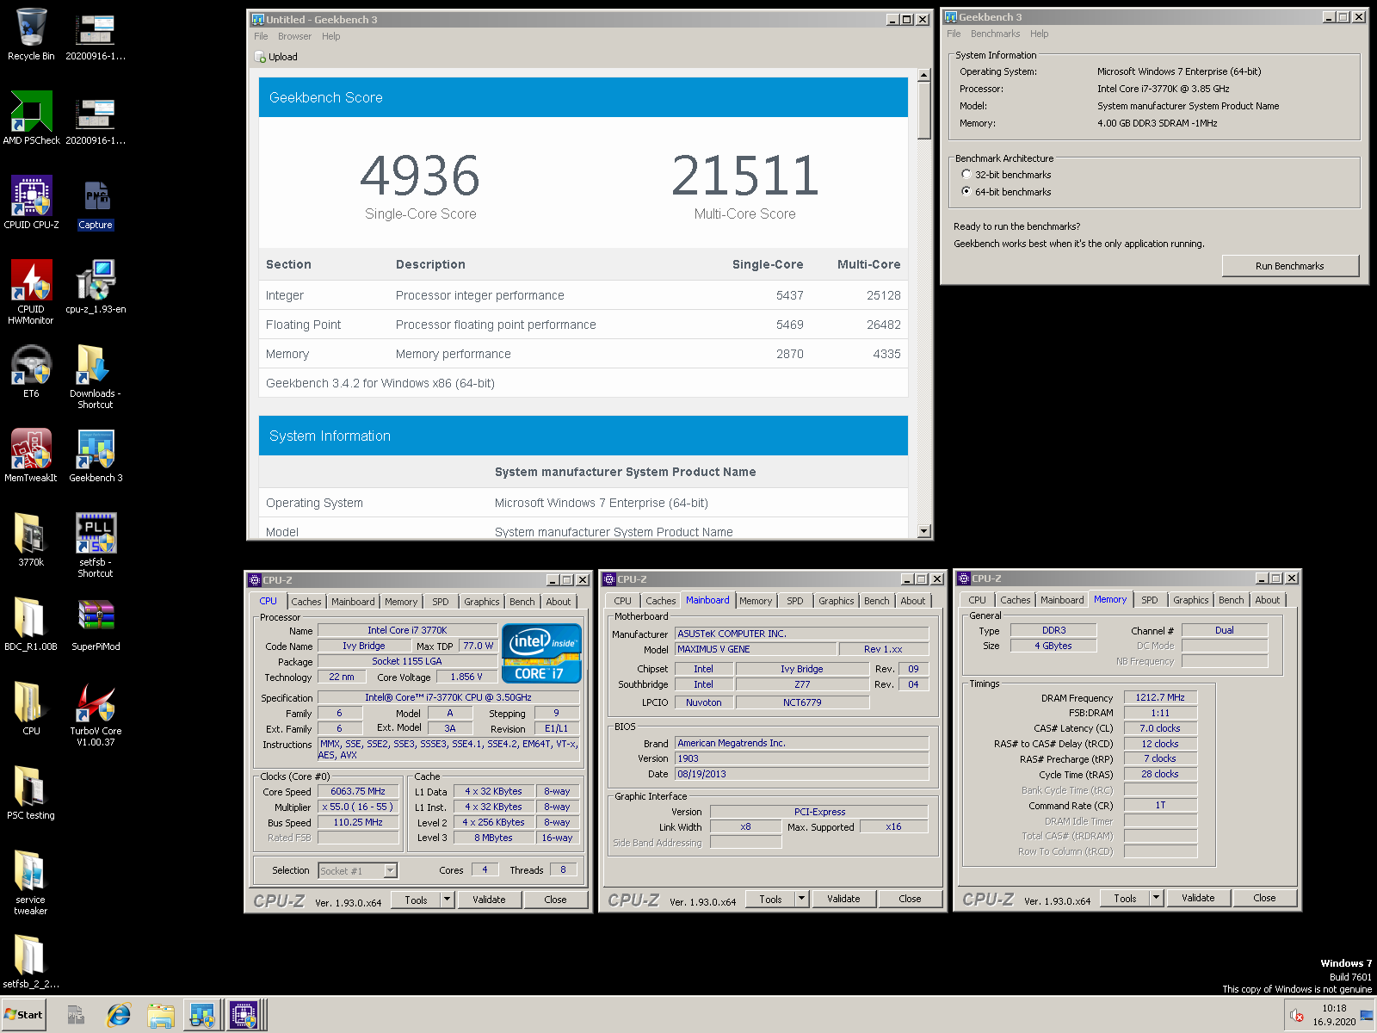Image resolution: width=1377 pixels, height=1033 pixels.
Task: Click the Upload toolbar item in Geekbench
Action: (276, 57)
